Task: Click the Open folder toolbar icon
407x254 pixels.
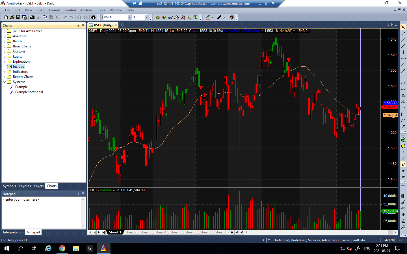Action: [12, 17]
